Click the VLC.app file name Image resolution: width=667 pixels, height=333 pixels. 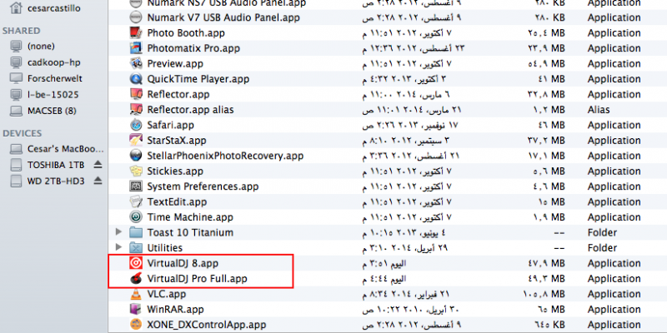pyautogui.click(x=166, y=294)
